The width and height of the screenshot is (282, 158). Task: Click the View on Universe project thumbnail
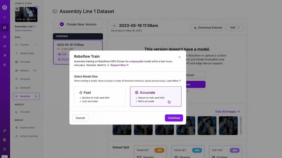pos(26,15)
